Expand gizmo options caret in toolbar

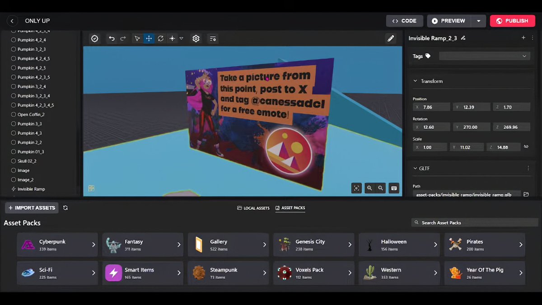pos(182,39)
